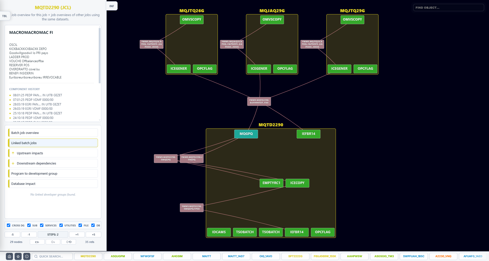Open the MAITT bottom tab

[207, 256]
